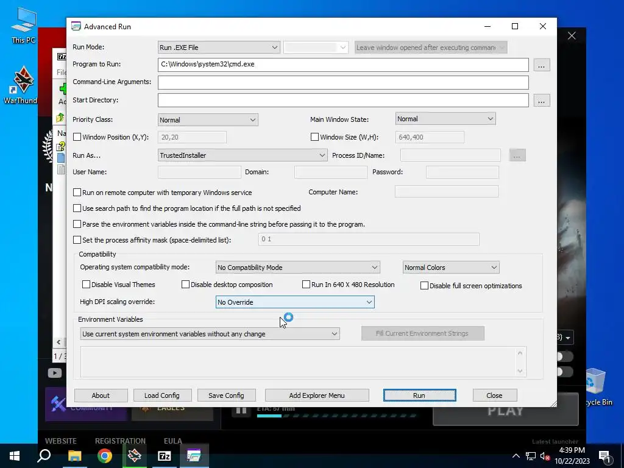Open the High DPI scaling override dropdown

tap(295, 302)
